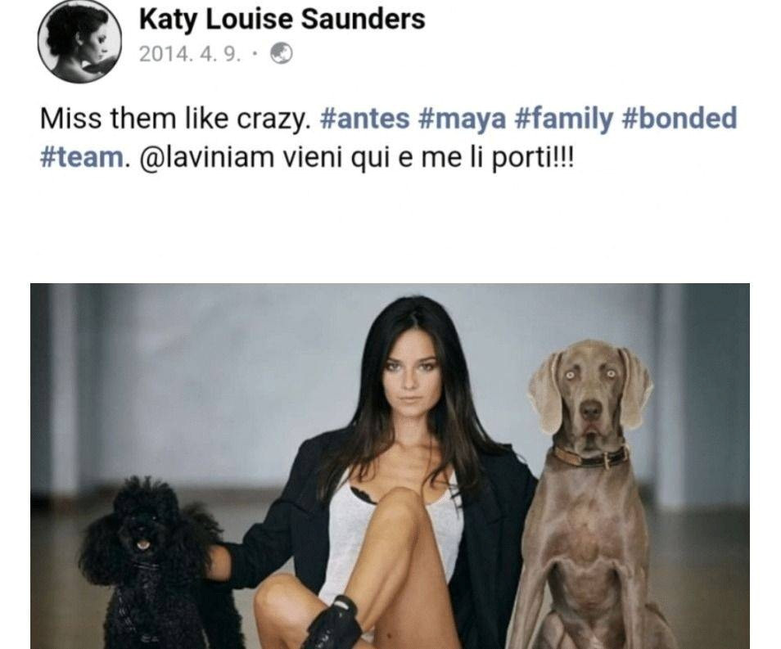
Task: Open Katy Louise Saunders profile name
Action: click(x=282, y=20)
